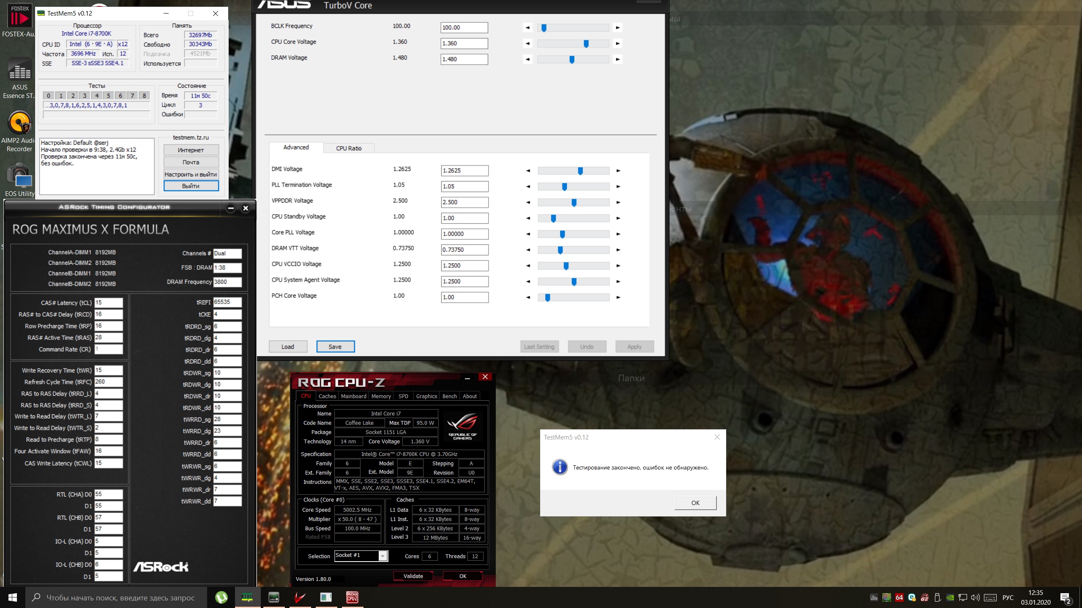Click the uTorrent taskbar icon
The height and width of the screenshot is (608, 1082).
click(221, 597)
